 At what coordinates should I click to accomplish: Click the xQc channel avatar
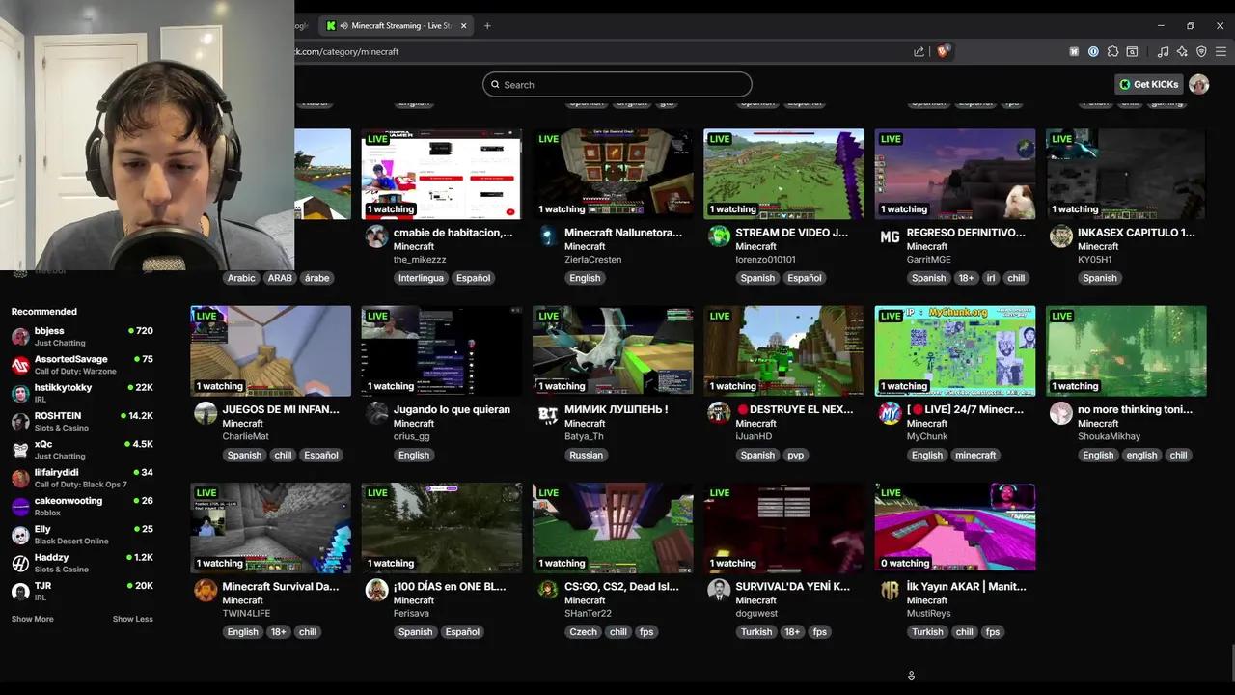point(20,449)
